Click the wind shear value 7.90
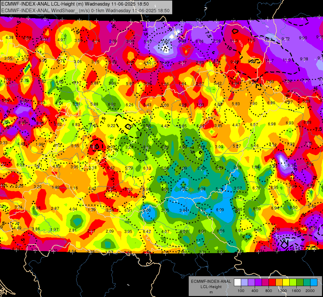This screenshot has height=297, width=323. pos(253,104)
